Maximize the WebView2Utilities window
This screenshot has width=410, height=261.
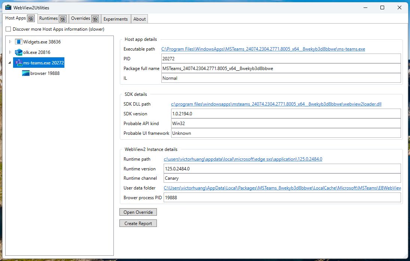pyautogui.click(x=382, y=7)
